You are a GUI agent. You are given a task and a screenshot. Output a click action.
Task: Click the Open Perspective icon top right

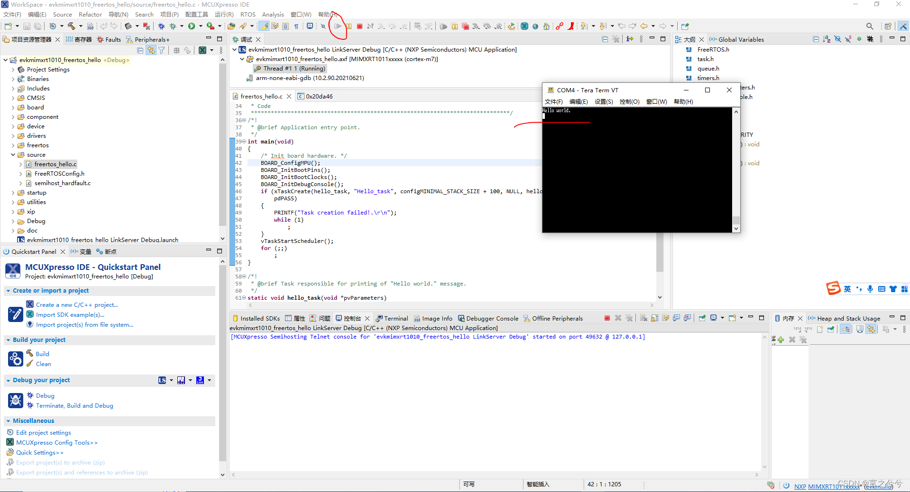(x=888, y=26)
